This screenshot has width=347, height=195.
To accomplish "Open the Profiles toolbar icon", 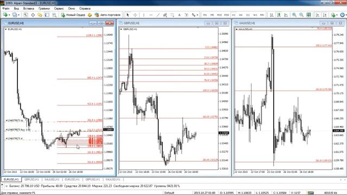I will [15, 15].
